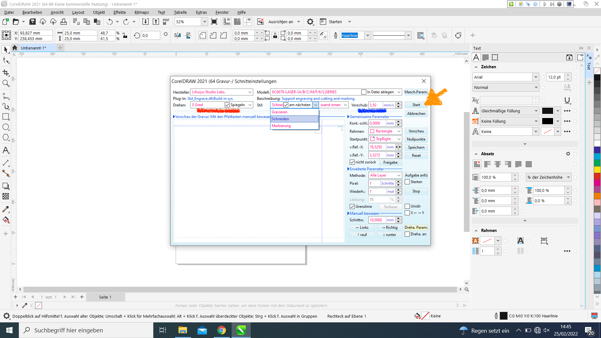Toggle the Spiegeln checkbox

pyautogui.click(x=227, y=105)
